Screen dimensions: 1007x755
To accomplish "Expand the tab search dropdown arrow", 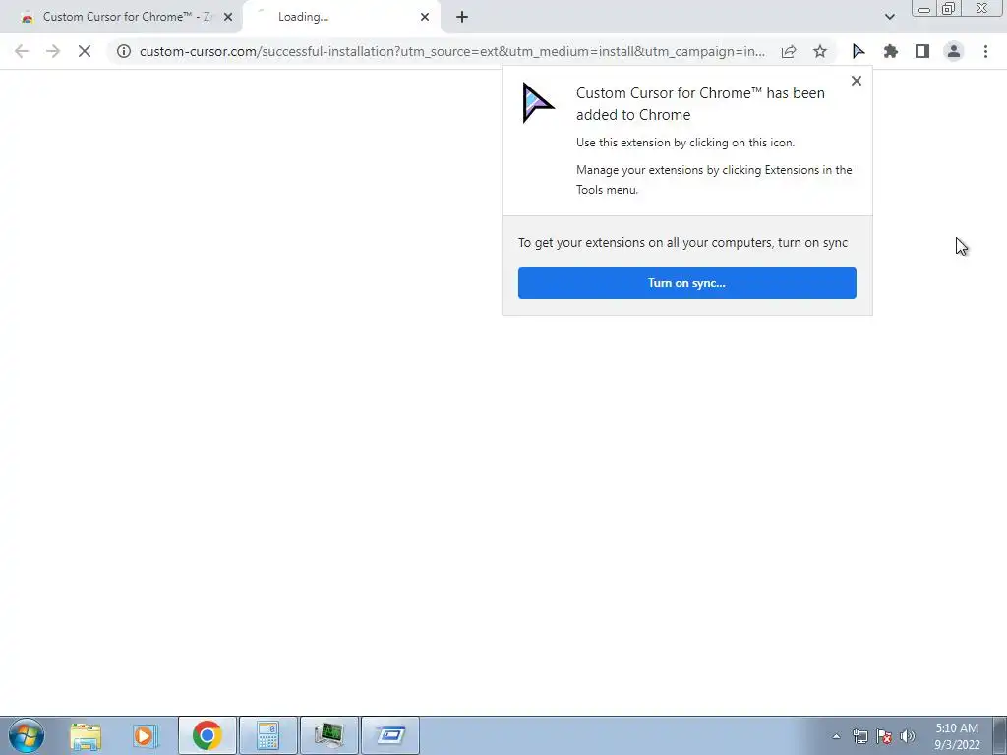I will [x=889, y=17].
